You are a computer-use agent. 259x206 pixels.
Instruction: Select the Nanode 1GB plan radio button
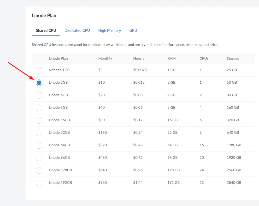tap(39, 70)
